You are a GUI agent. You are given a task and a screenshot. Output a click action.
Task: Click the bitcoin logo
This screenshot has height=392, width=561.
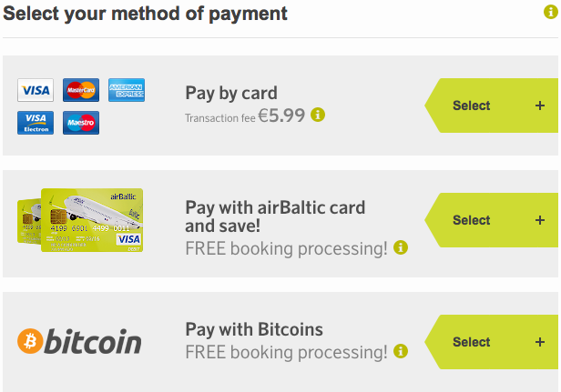pyautogui.click(x=79, y=341)
